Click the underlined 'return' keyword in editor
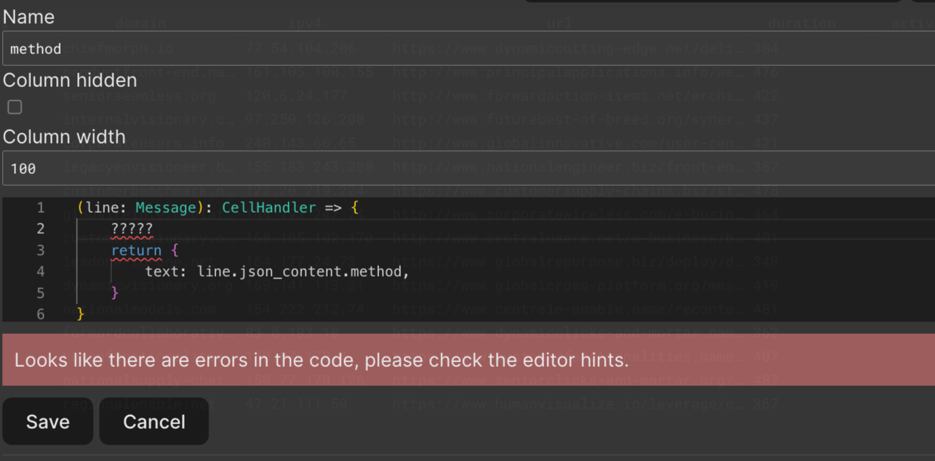The image size is (935, 461). pyautogui.click(x=136, y=250)
